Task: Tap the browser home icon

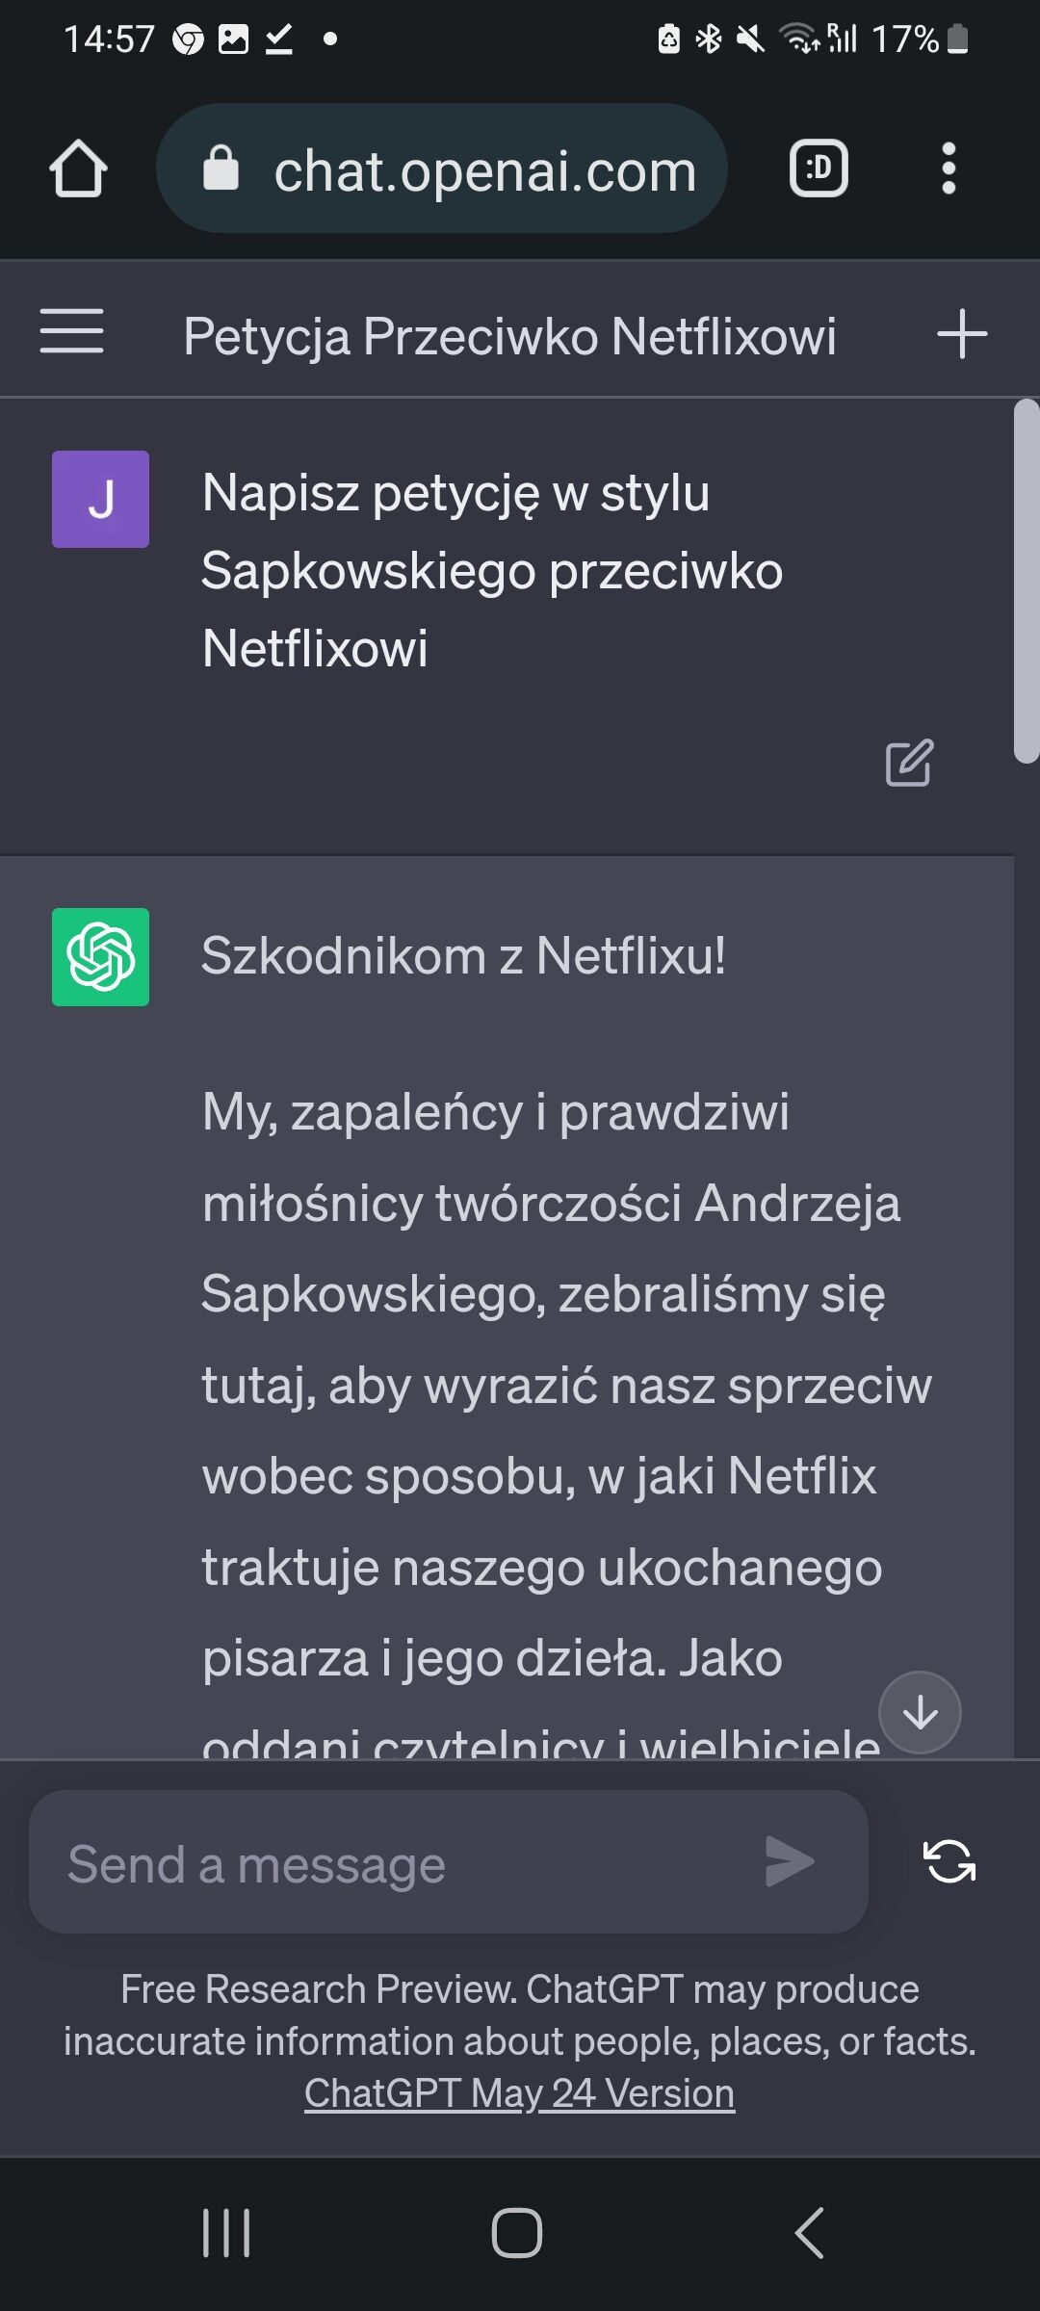Action: [78, 169]
